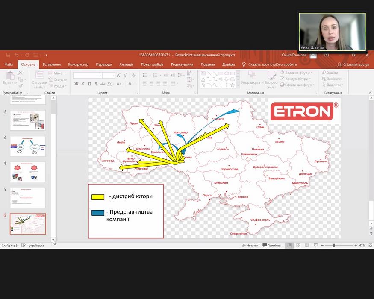
Task: Open the Вставлення (Insert) tab
Action: tap(52, 64)
